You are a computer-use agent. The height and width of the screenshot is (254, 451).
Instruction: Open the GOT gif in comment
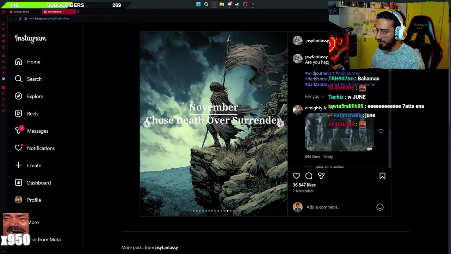[339, 132]
